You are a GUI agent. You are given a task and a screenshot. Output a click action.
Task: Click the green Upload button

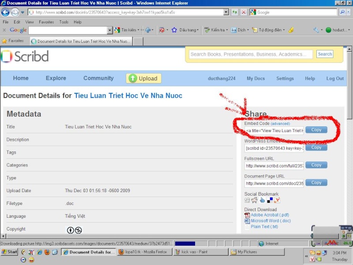[x=143, y=79]
